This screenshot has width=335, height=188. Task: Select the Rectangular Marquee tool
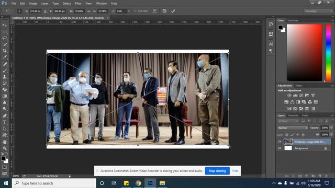pyautogui.click(x=5, y=31)
